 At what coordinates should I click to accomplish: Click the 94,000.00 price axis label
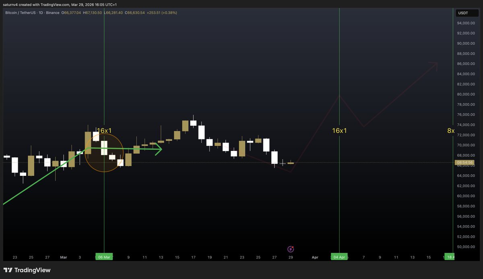tap(466, 23)
